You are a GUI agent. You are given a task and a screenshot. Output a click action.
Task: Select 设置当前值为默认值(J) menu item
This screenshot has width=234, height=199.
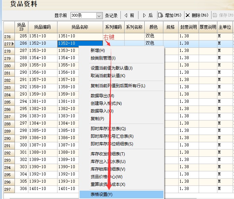pyautogui.click(x=111, y=68)
